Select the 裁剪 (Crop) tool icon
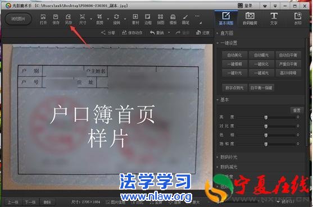 [99, 19]
